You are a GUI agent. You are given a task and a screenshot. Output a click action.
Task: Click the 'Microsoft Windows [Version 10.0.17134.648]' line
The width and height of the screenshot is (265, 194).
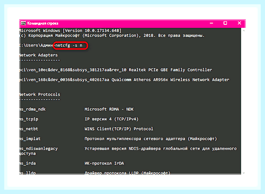(x=71, y=31)
